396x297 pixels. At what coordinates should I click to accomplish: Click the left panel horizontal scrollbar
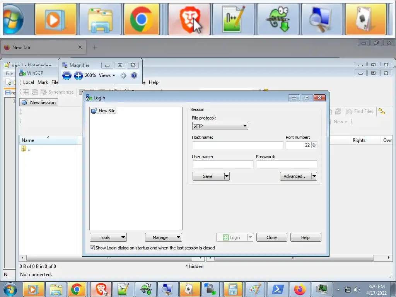point(109,258)
